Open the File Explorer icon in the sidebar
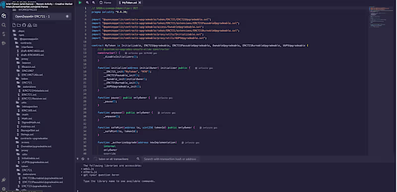 click(4, 16)
